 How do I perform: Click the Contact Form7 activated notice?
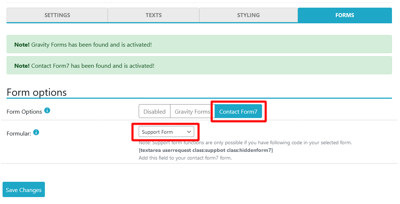[199, 66]
